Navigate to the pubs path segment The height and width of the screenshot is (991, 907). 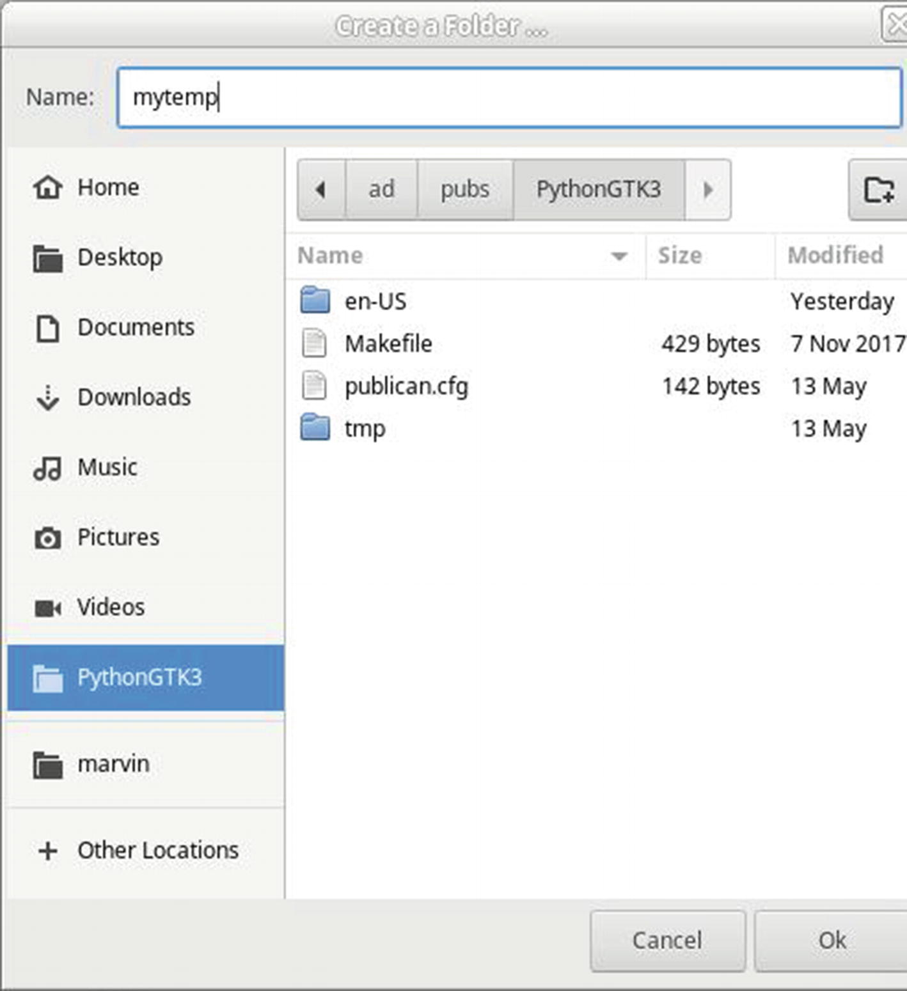tap(465, 190)
